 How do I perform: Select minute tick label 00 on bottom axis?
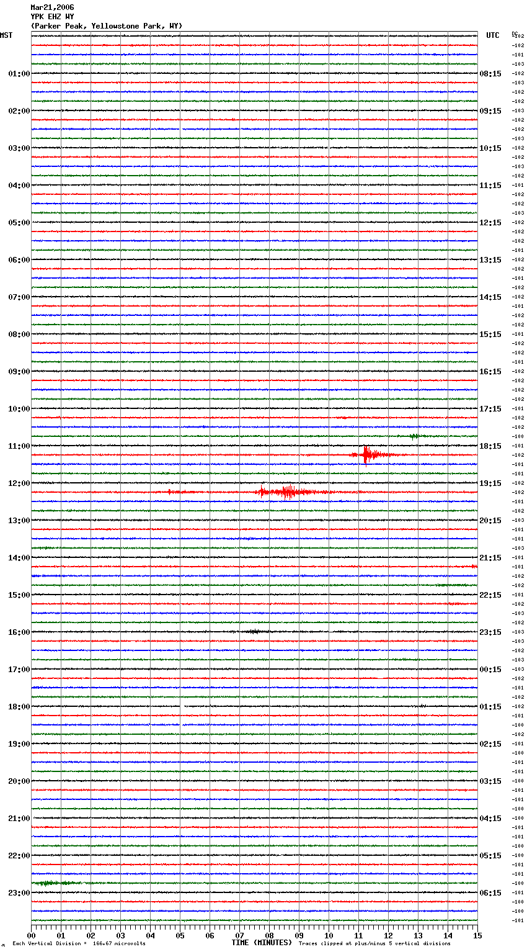[x=31, y=936]
